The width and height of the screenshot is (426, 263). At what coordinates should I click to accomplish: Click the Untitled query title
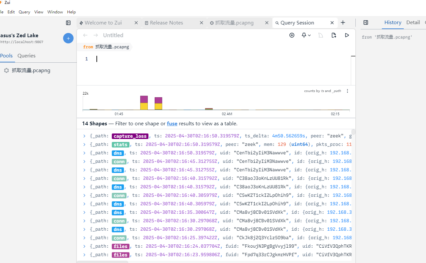[x=113, y=35]
